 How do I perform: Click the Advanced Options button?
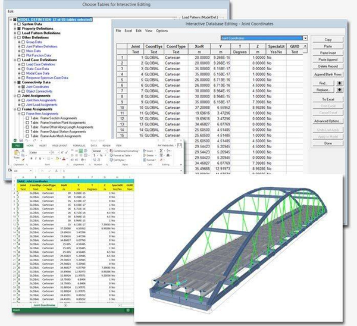point(328,121)
